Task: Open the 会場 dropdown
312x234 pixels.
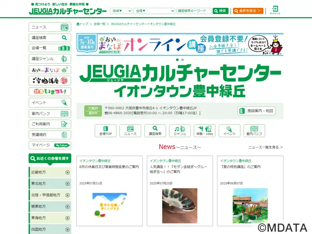Action: (154, 11)
